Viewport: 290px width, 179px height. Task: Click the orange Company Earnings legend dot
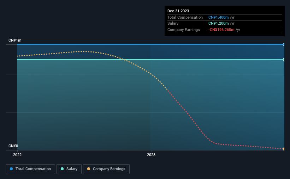click(x=89, y=169)
